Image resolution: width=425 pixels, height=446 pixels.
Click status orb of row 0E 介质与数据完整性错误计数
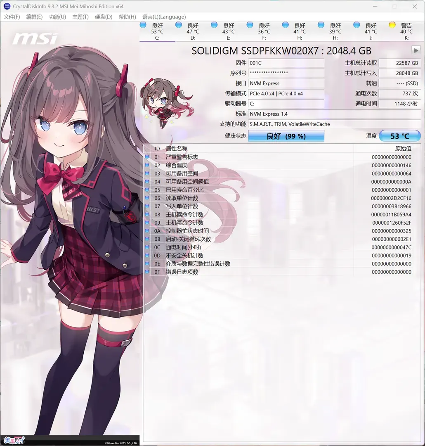(147, 263)
